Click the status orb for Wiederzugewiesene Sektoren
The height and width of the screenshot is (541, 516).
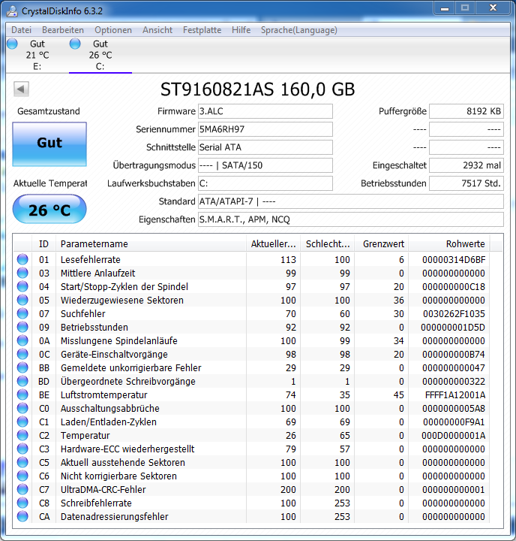pyautogui.click(x=22, y=300)
